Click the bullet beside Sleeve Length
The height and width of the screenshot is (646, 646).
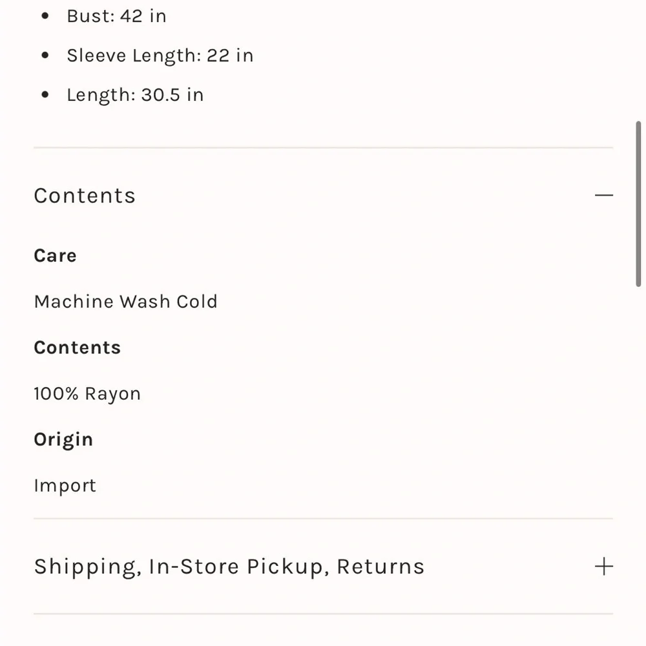tap(45, 55)
